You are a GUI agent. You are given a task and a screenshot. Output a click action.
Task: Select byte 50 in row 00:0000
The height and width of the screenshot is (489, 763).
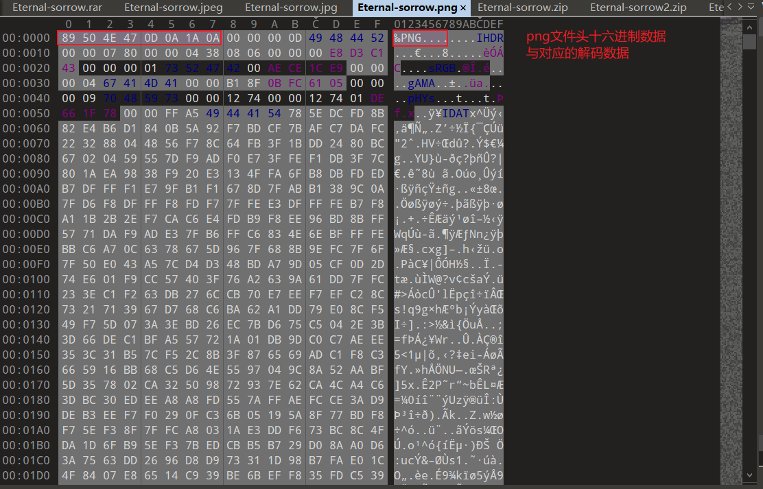click(x=89, y=38)
